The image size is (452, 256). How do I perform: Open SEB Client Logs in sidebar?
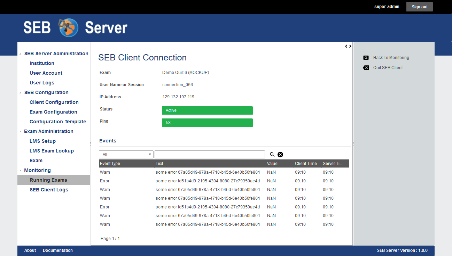(x=49, y=190)
